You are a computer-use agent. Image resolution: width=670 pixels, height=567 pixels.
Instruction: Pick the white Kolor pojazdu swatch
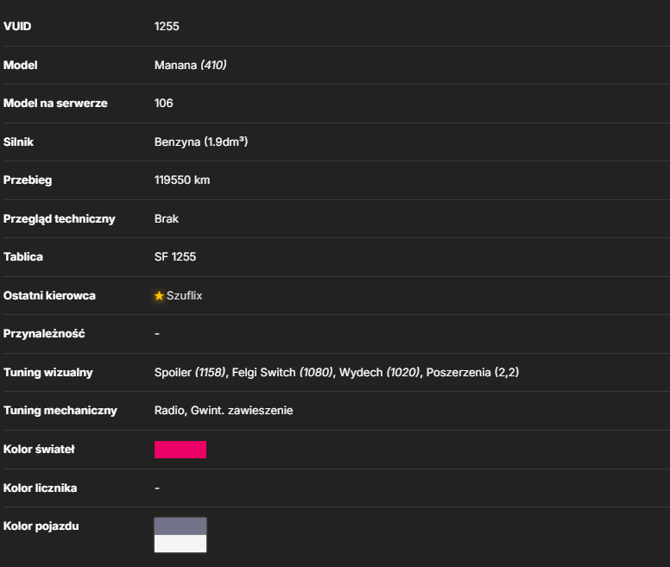[180, 544]
